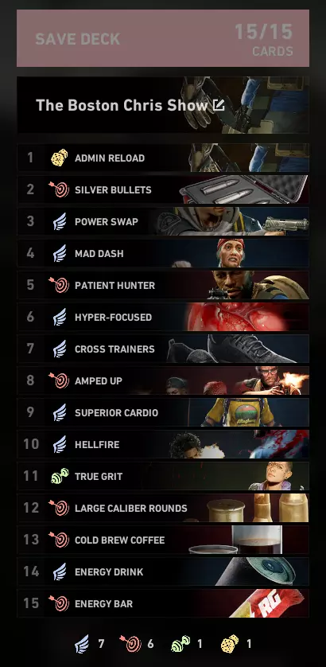Click the Save Deck button
The height and width of the screenshot is (667, 326).
(163, 38)
